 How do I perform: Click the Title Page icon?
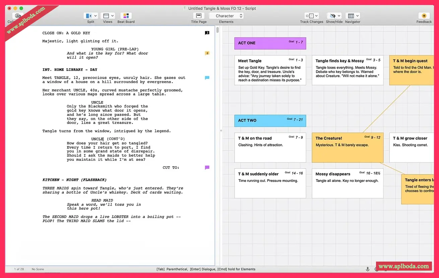point(199,16)
